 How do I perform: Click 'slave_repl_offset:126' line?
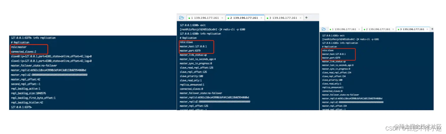(x=194, y=72)
